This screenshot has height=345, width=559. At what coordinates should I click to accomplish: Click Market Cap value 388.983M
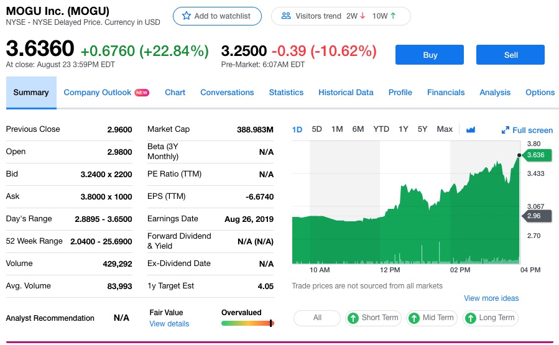(256, 130)
